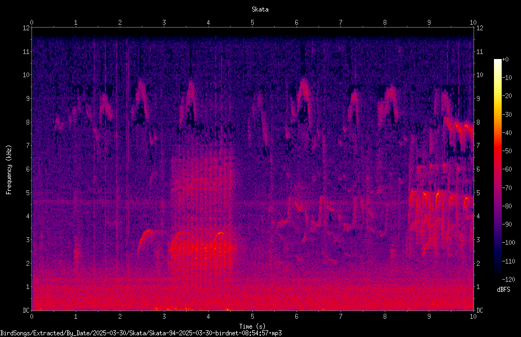Click the 'dBFS' colorbar unit label

click(x=503, y=290)
